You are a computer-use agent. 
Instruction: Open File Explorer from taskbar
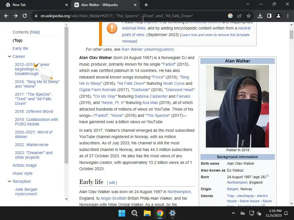point(147,213)
